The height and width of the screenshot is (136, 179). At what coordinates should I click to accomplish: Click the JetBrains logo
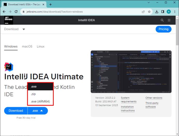(9, 20)
